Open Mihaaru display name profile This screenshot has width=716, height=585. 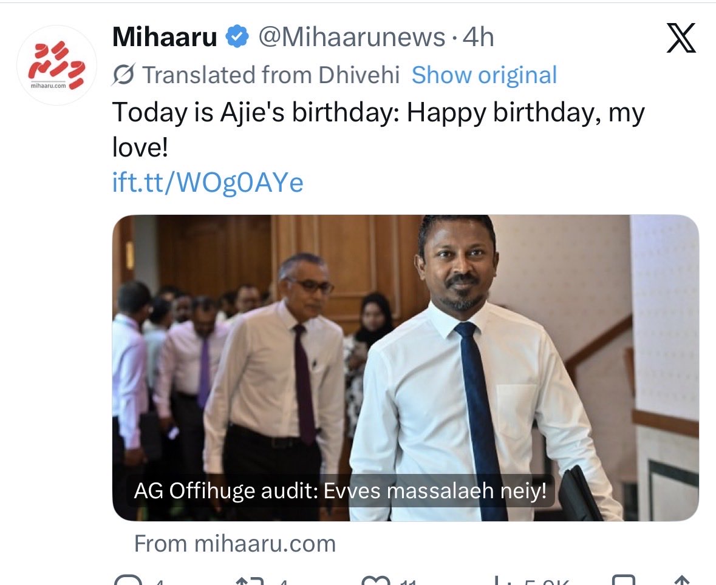pyautogui.click(x=165, y=37)
